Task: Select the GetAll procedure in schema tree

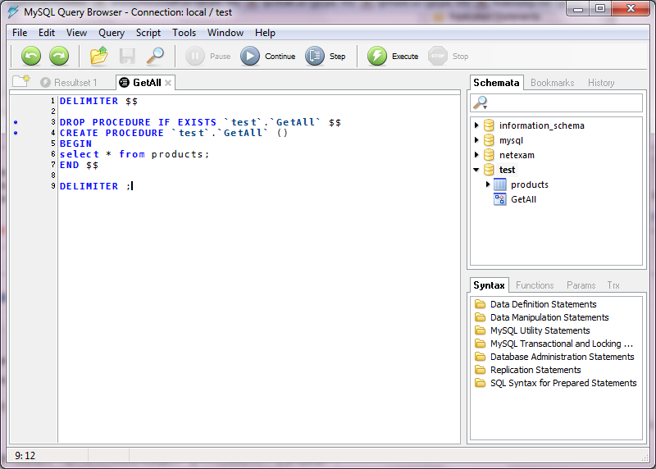Action: tap(523, 199)
